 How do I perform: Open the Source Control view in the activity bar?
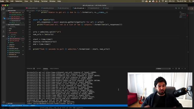coord(4,18)
